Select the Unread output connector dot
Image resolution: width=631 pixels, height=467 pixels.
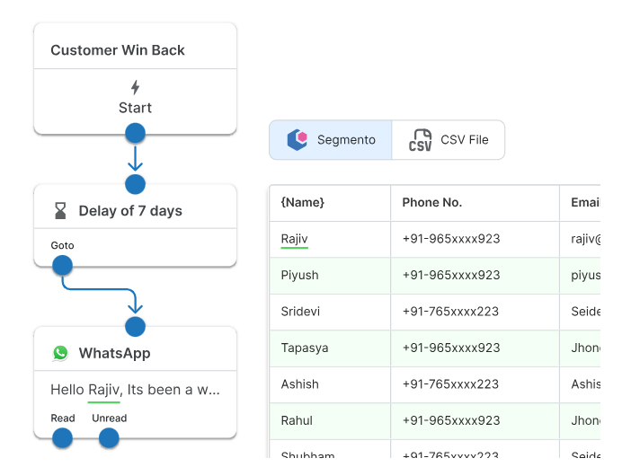[109, 438]
